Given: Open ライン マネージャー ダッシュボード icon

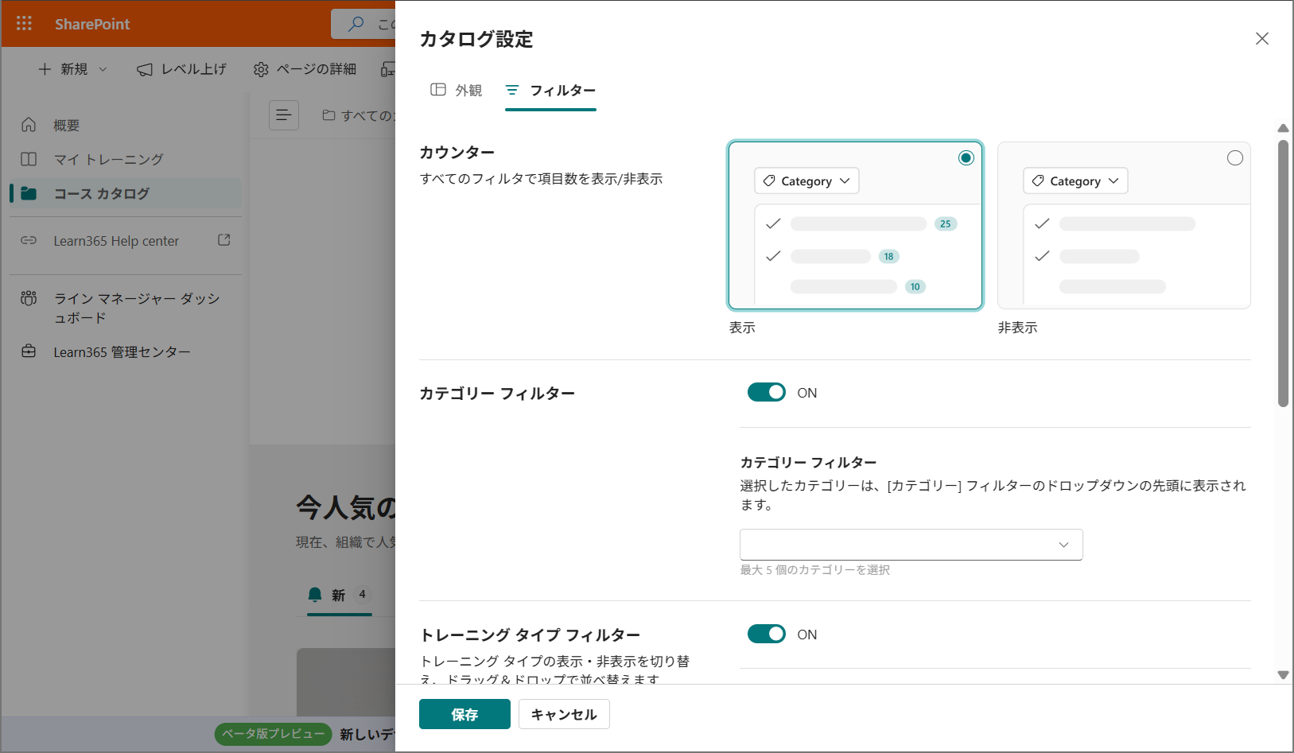Looking at the screenshot, I should [29, 299].
